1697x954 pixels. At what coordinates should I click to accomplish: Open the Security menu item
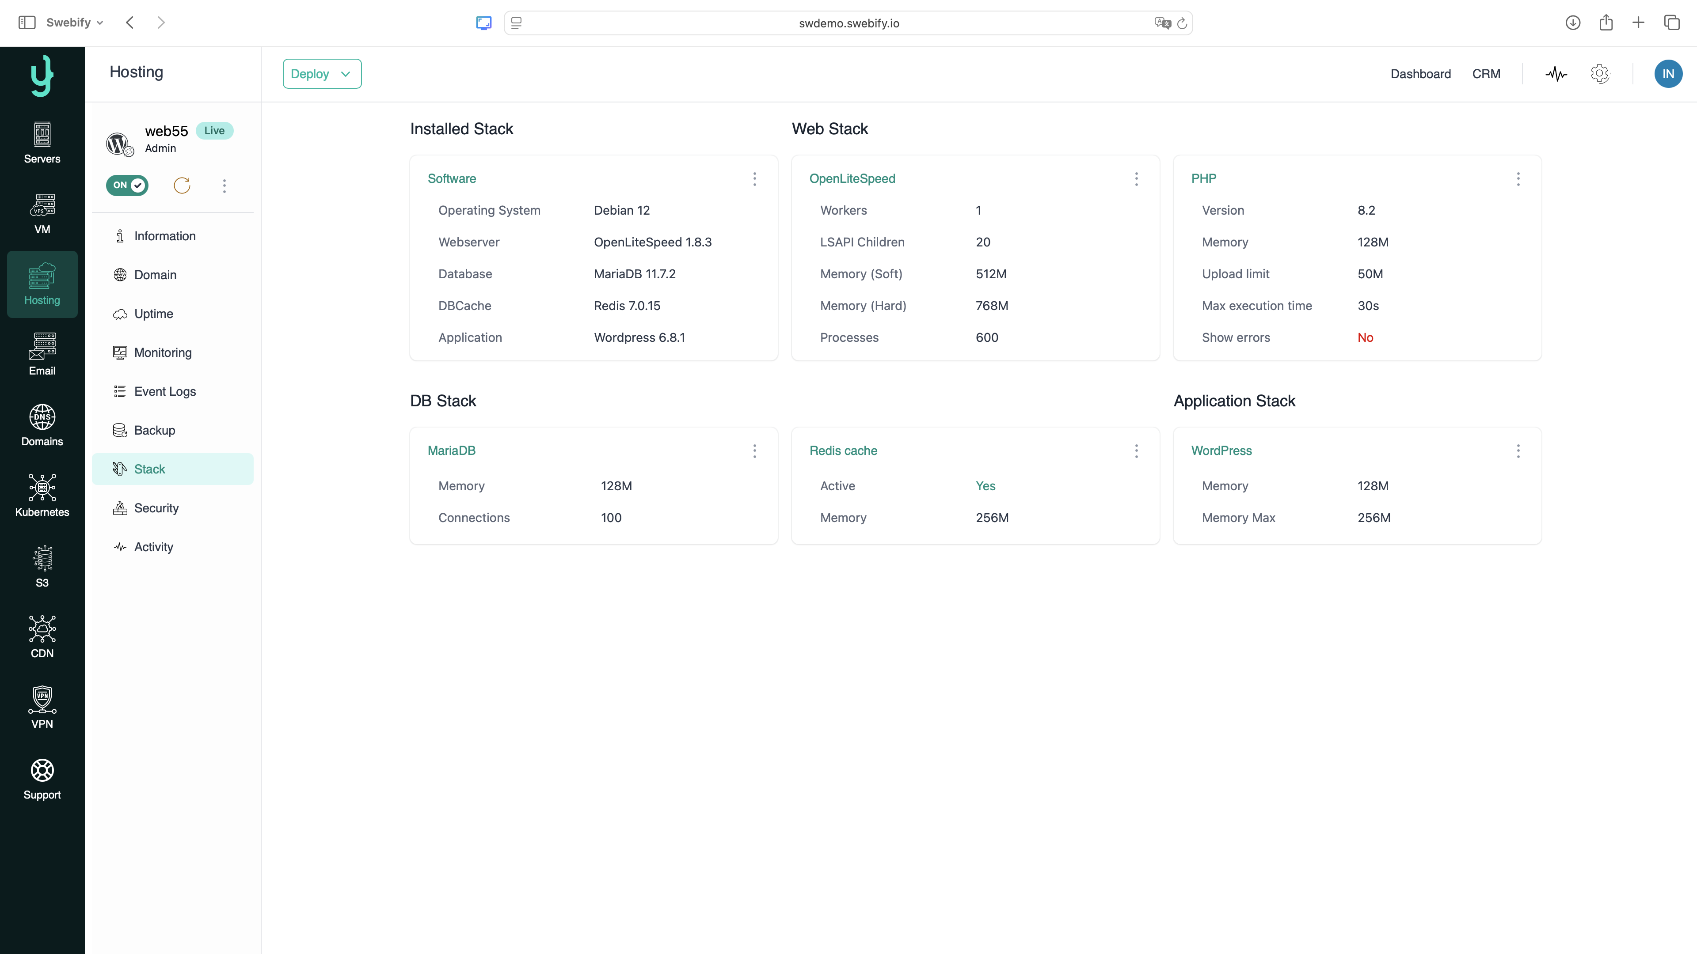(x=173, y=507)
